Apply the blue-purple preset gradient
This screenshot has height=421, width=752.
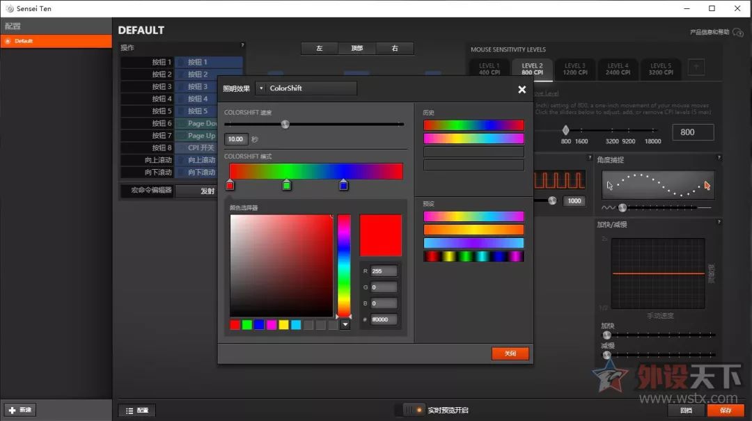[x=474, y=243]
